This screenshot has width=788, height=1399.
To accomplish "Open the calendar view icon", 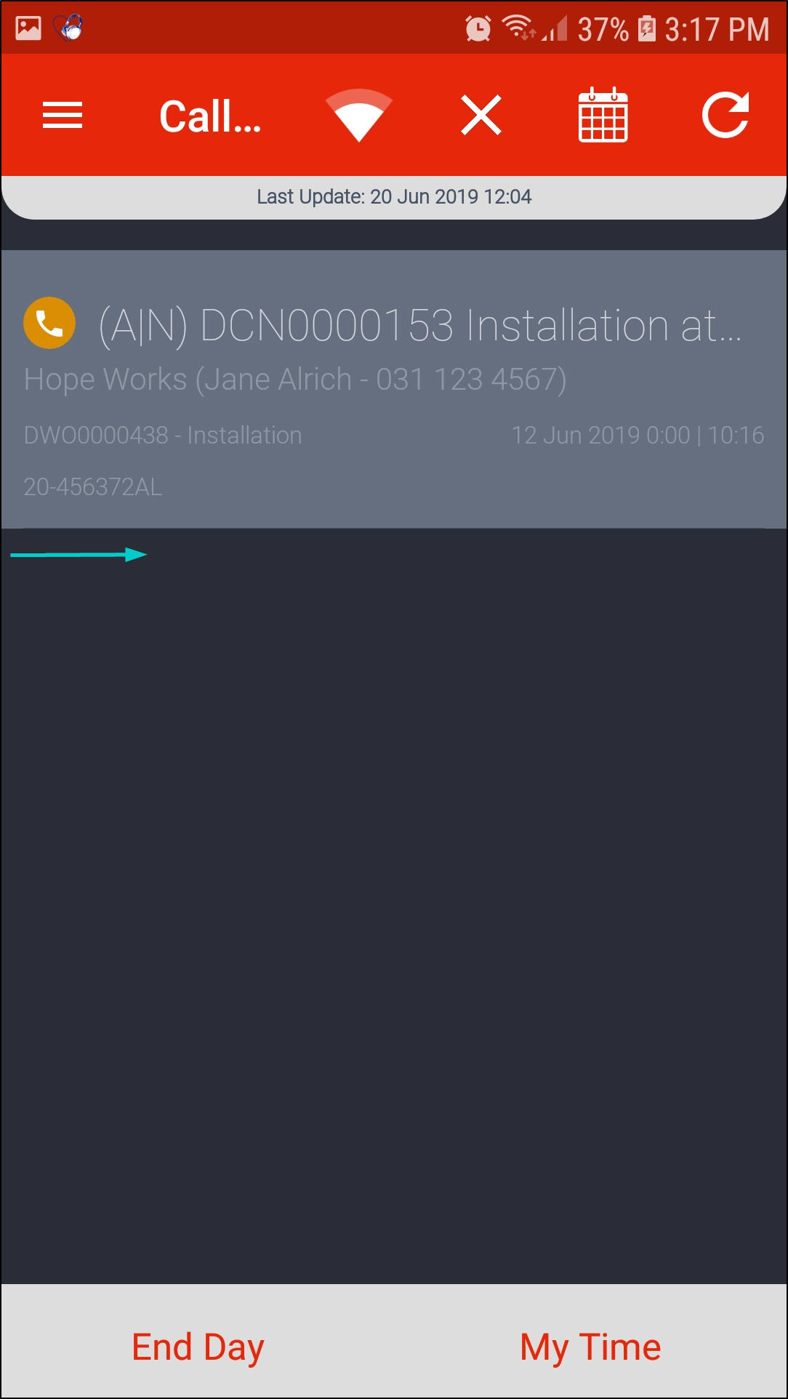I will [x=603, y=115].
